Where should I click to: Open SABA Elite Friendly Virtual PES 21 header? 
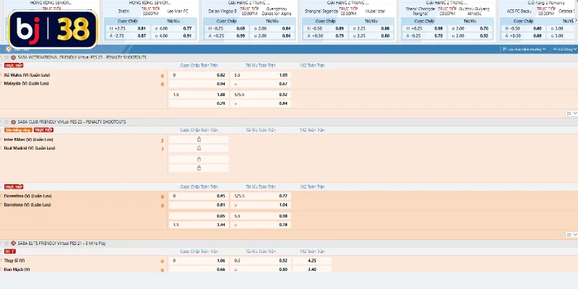point(61,243)
